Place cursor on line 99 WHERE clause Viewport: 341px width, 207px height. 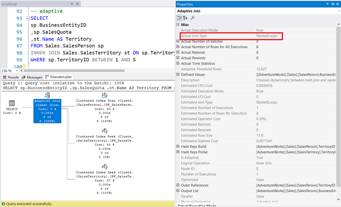[83, 60]
